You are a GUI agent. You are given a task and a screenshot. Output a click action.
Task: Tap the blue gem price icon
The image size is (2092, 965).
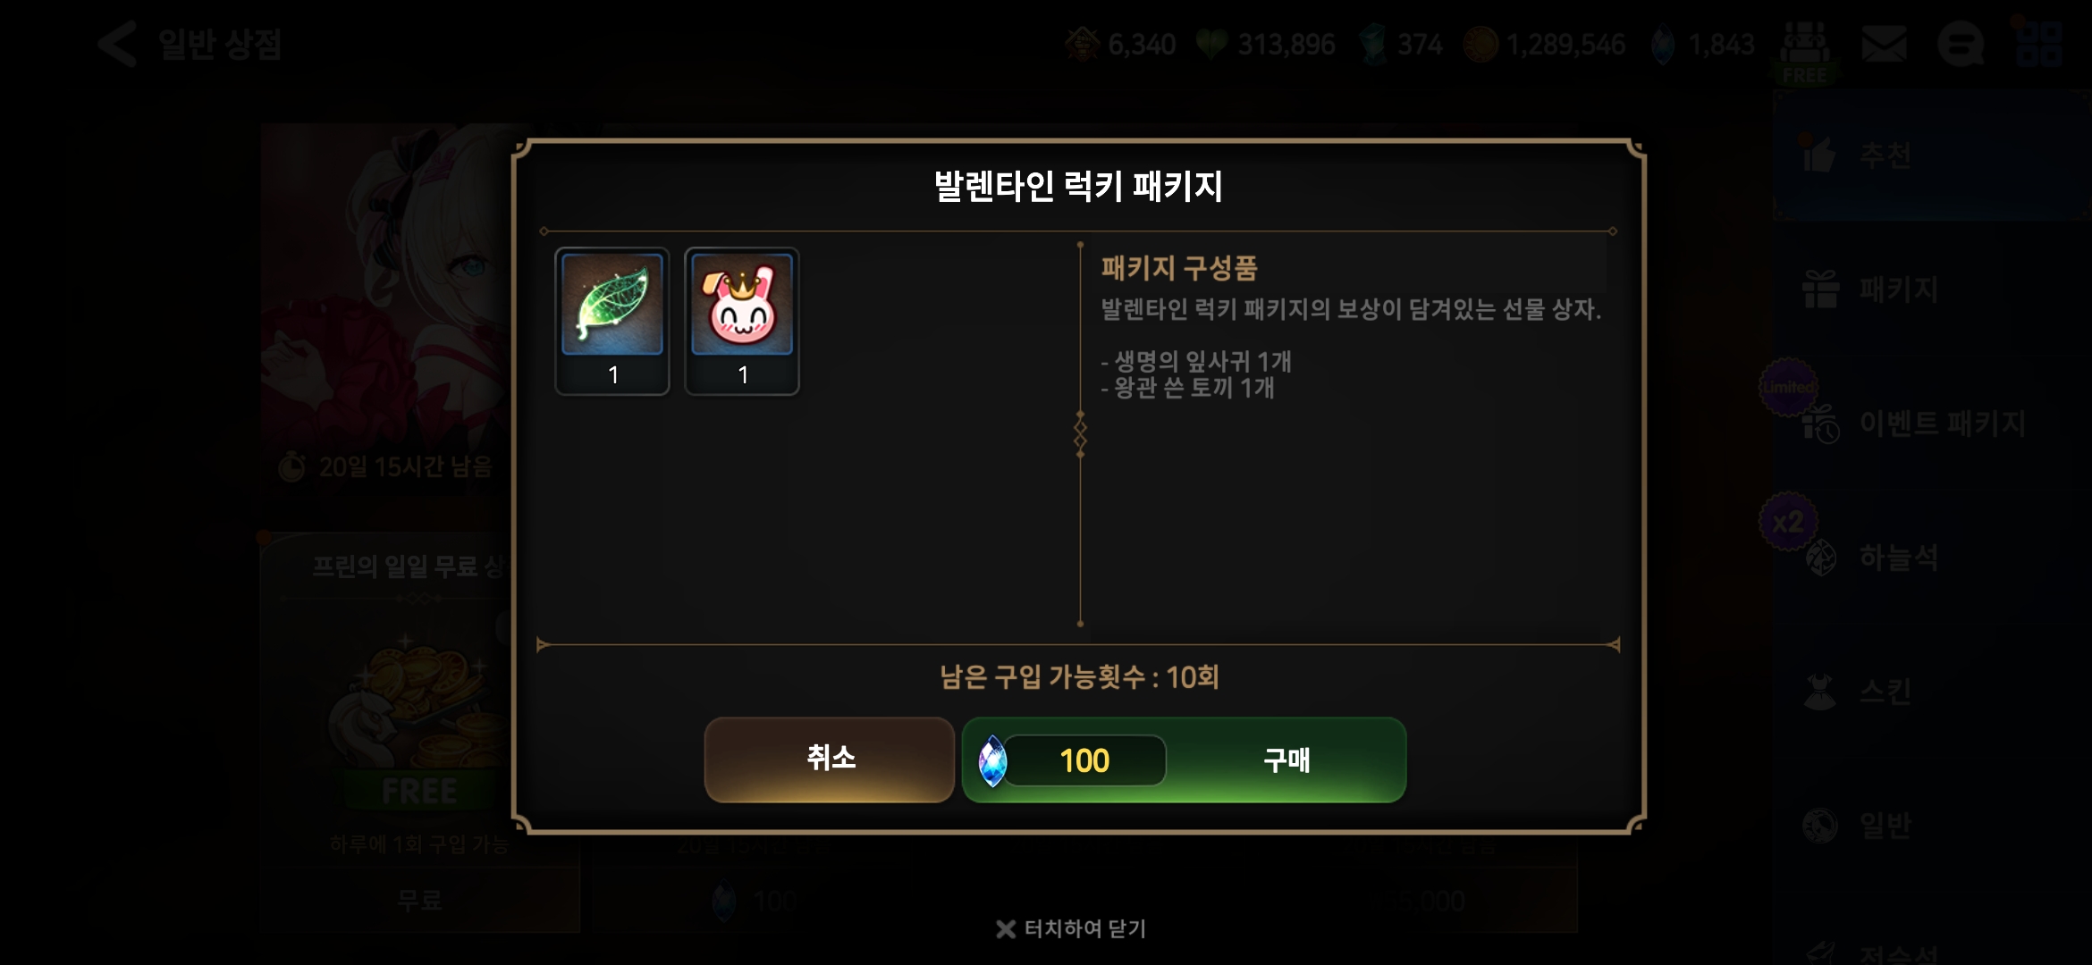click(991, 761)
